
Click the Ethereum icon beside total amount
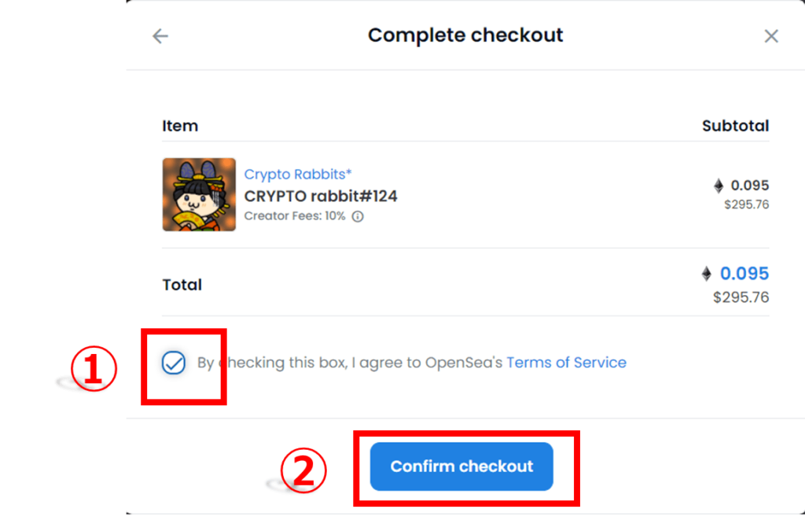(707, 274)
